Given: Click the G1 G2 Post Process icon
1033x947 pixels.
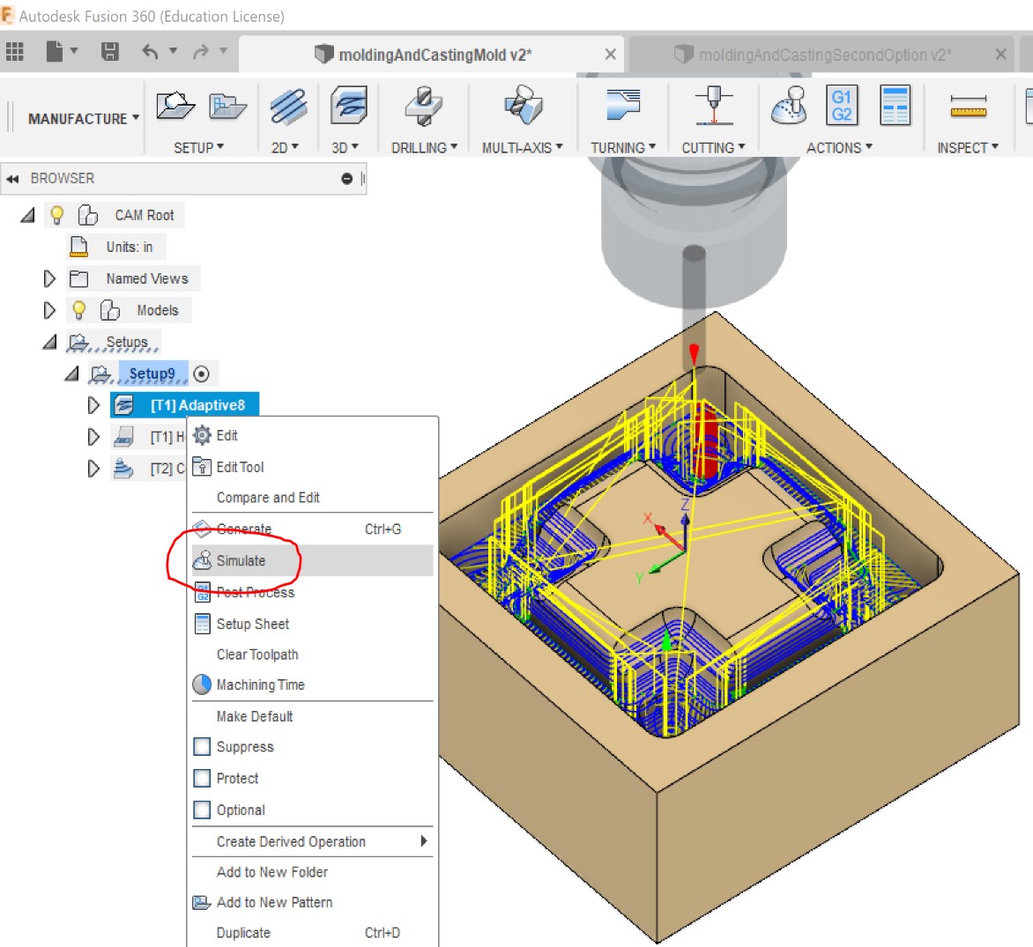Looking at the screenshot, I should click(842, 106).
